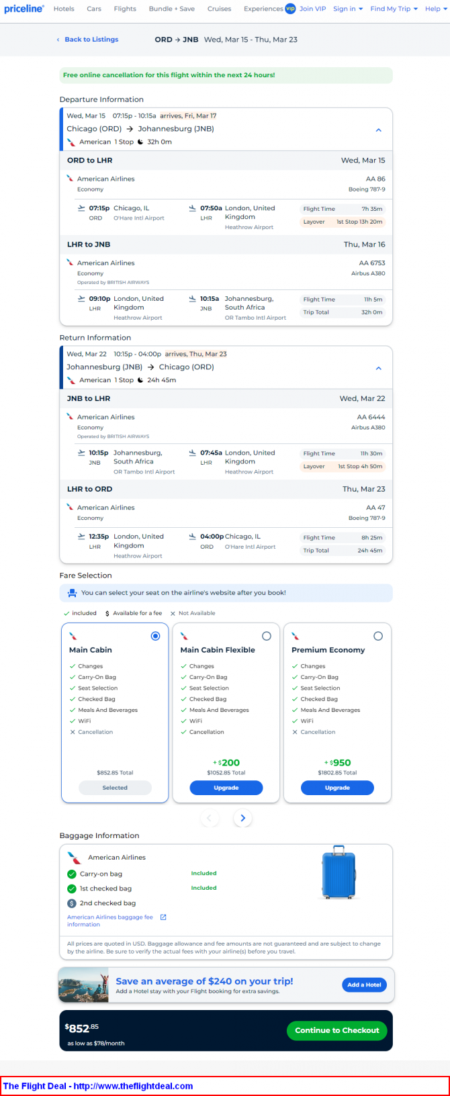Click the priceline logo
The height and width of the screenshot is (1096, 450).
click(x=24, y=9)
